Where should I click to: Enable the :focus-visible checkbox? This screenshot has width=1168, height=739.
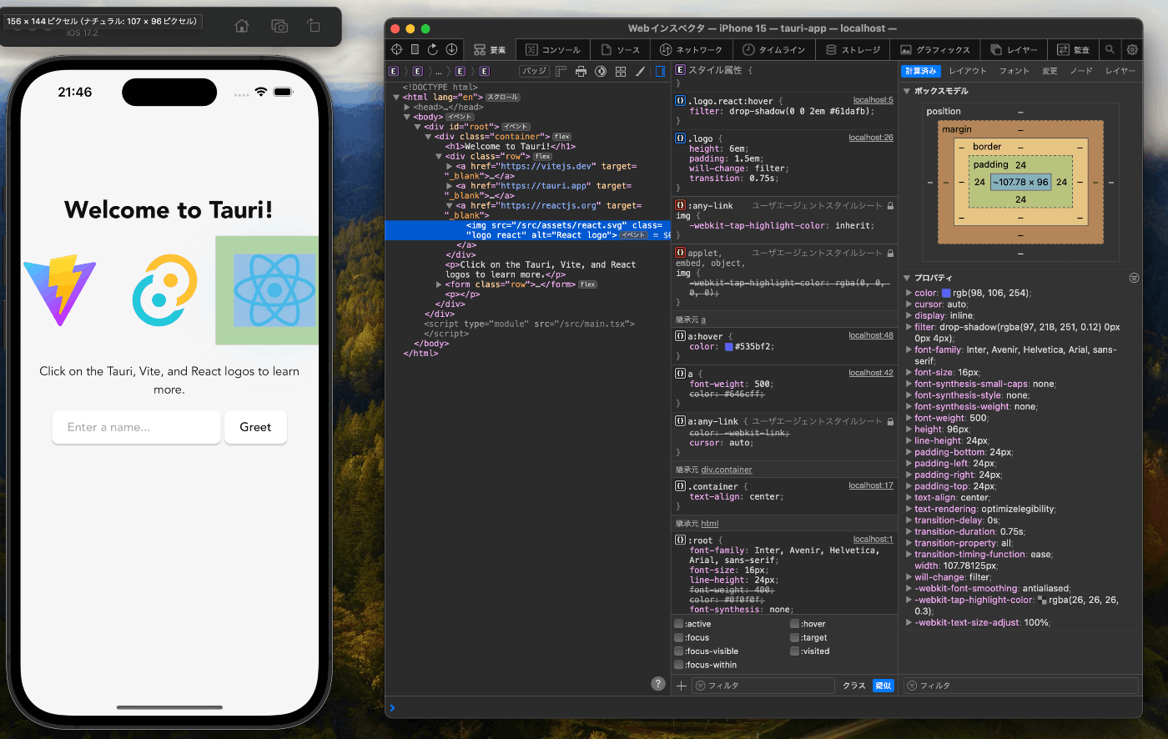click(678, 651)
